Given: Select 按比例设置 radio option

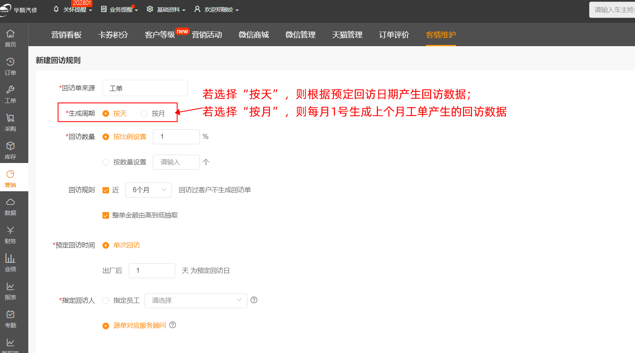Looking at the screenshot, I should 106,137.
